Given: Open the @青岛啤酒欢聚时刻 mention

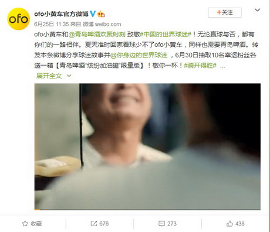Looking at the screenshot, I should click(x=97, y=35).
